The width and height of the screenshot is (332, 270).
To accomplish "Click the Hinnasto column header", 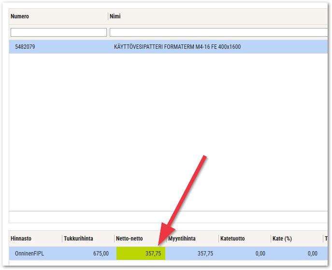I will [x=21, y=239].
